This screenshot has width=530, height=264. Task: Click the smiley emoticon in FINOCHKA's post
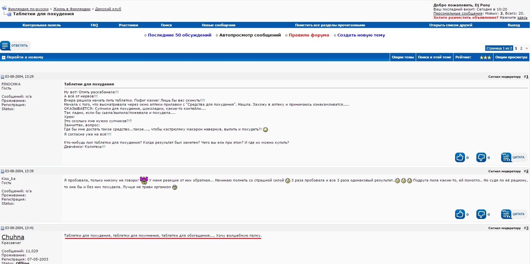pyautogui.click(x=265, y=130)
